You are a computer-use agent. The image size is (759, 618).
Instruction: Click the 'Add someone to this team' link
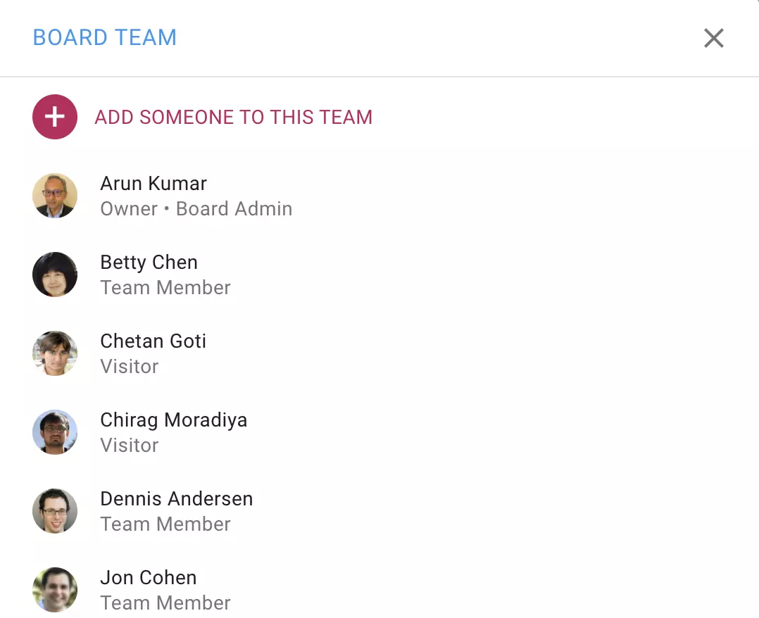233,117
